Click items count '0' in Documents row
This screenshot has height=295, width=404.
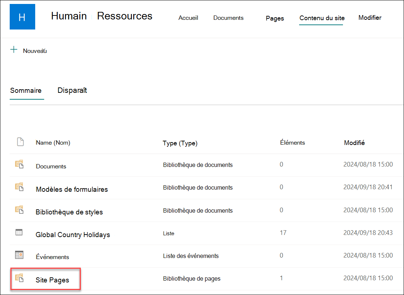point(281,164)
